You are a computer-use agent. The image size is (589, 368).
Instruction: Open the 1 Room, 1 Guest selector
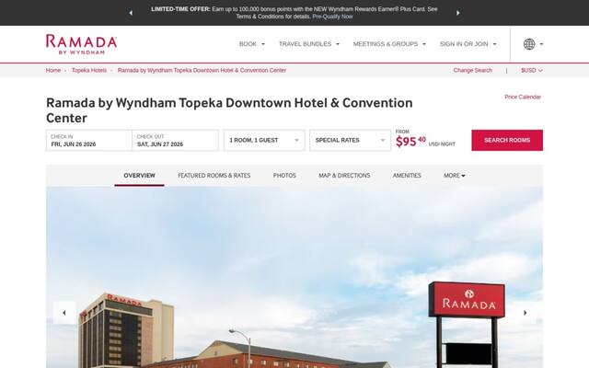264,140
